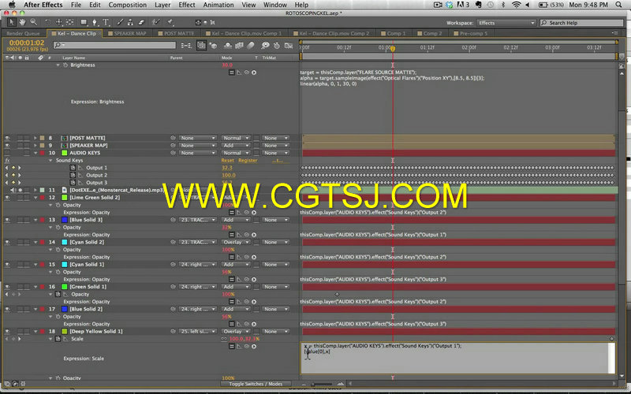Select the Zoom magnifier tool

coord(34,23)
